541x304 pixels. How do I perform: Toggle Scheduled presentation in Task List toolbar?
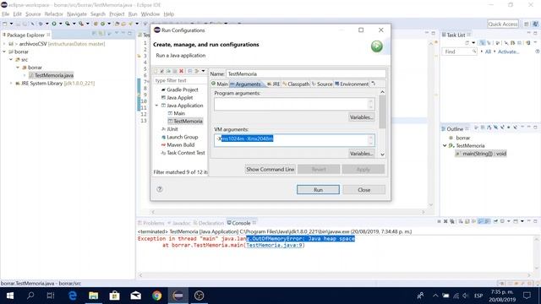coord(489,43)
